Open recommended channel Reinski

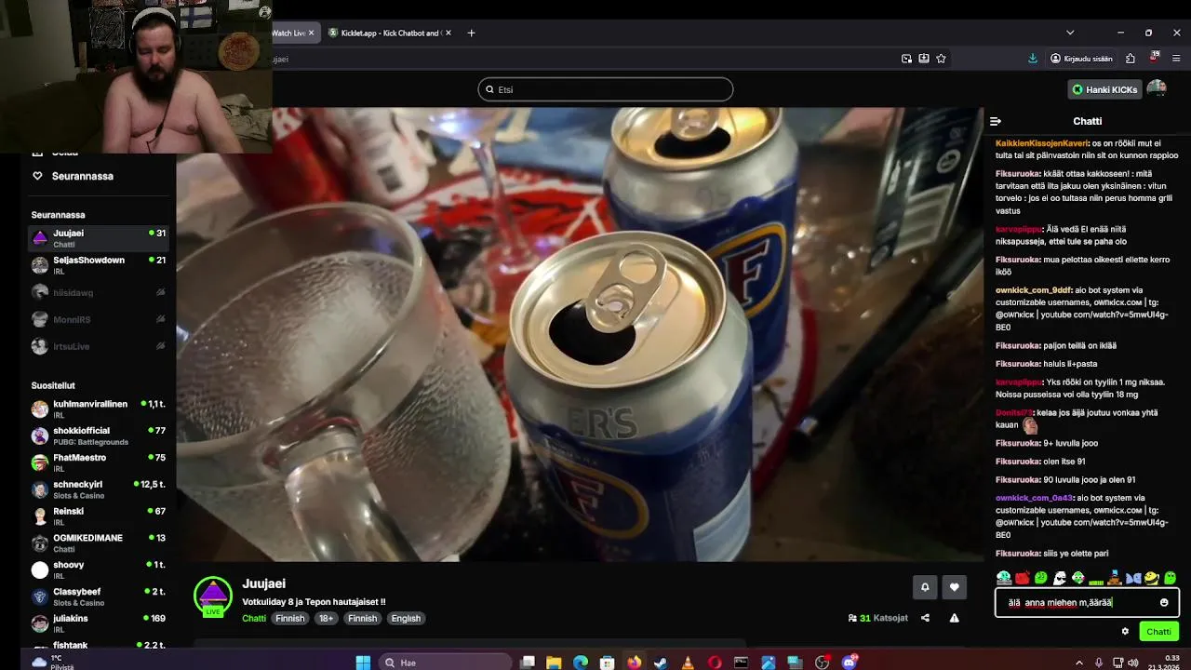tap(99, 516)
